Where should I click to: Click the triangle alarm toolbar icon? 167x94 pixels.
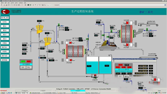(x=4, y=5)
